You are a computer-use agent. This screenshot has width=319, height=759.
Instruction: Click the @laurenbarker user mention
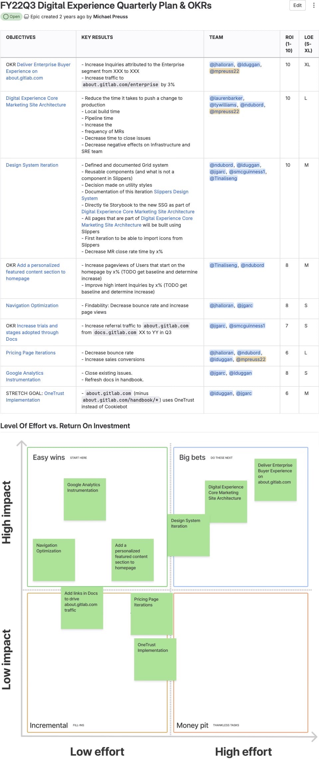click(x=226, y=98)
